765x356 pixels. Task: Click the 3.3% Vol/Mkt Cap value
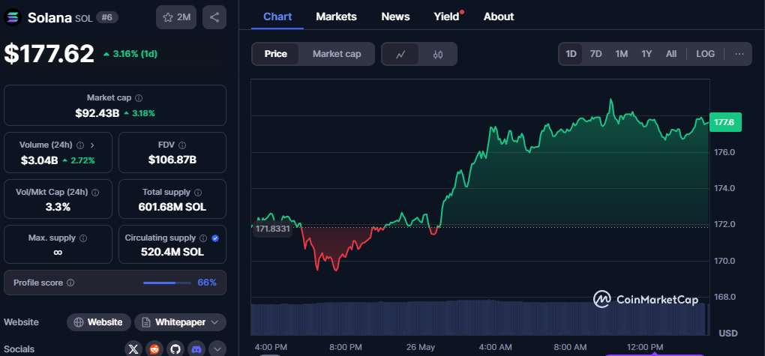point(58,208)
